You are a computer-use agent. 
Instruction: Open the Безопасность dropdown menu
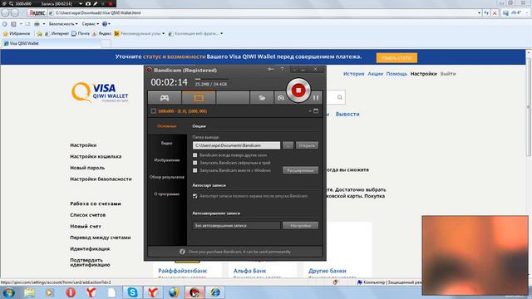(x=63, y=24)
